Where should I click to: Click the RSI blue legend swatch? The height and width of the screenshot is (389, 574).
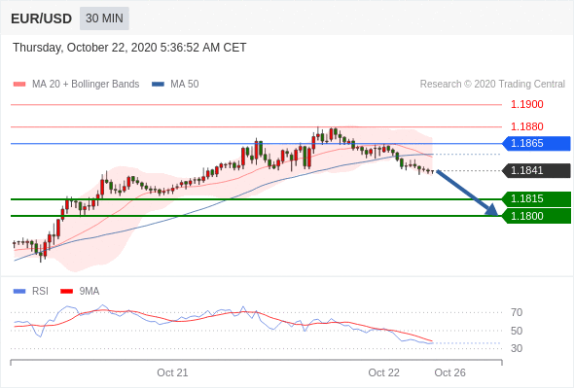click(x=19, y=292)
